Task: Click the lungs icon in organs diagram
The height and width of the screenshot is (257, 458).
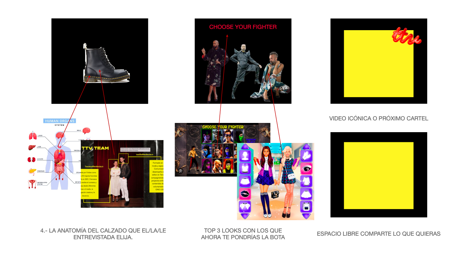Action: [33, 136]
